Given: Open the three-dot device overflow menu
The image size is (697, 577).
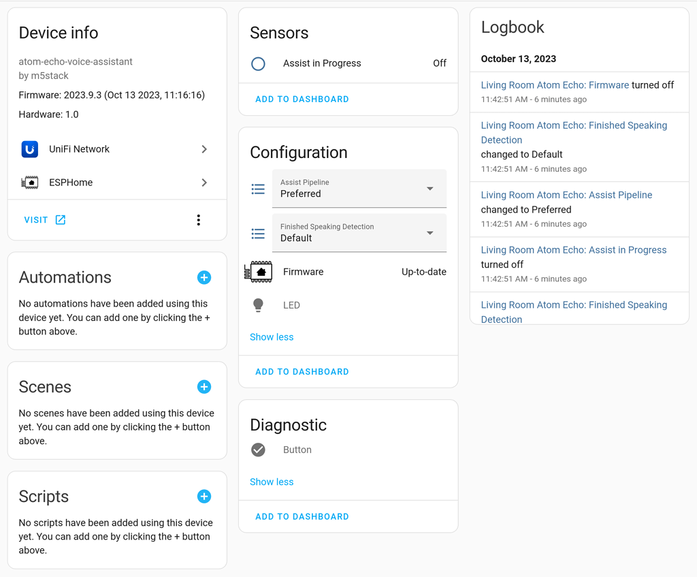Looking at the screenshot, I should pyautogui.click(x=198, y=219).
